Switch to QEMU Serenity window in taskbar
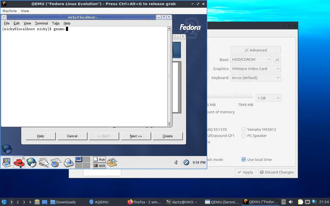This screenshot has width=330, height=206. tap(222, 202)
